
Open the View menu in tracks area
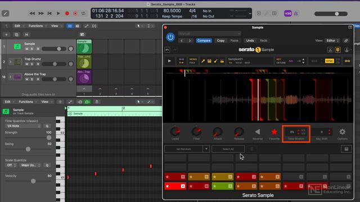click(56, 26)
